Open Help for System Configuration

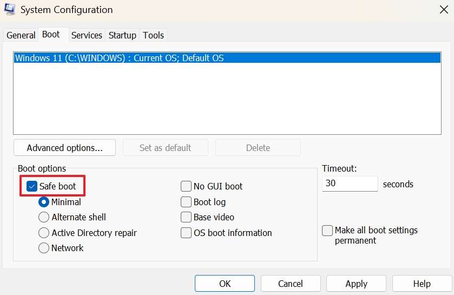(x=422, y=284)
